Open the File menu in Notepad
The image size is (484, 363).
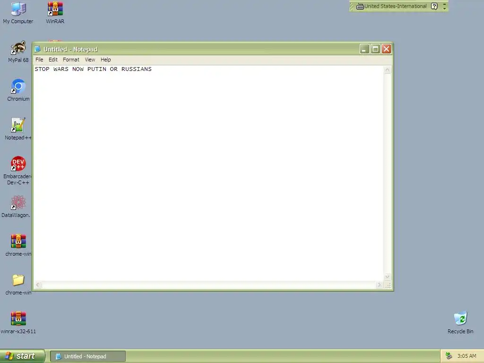39,60
